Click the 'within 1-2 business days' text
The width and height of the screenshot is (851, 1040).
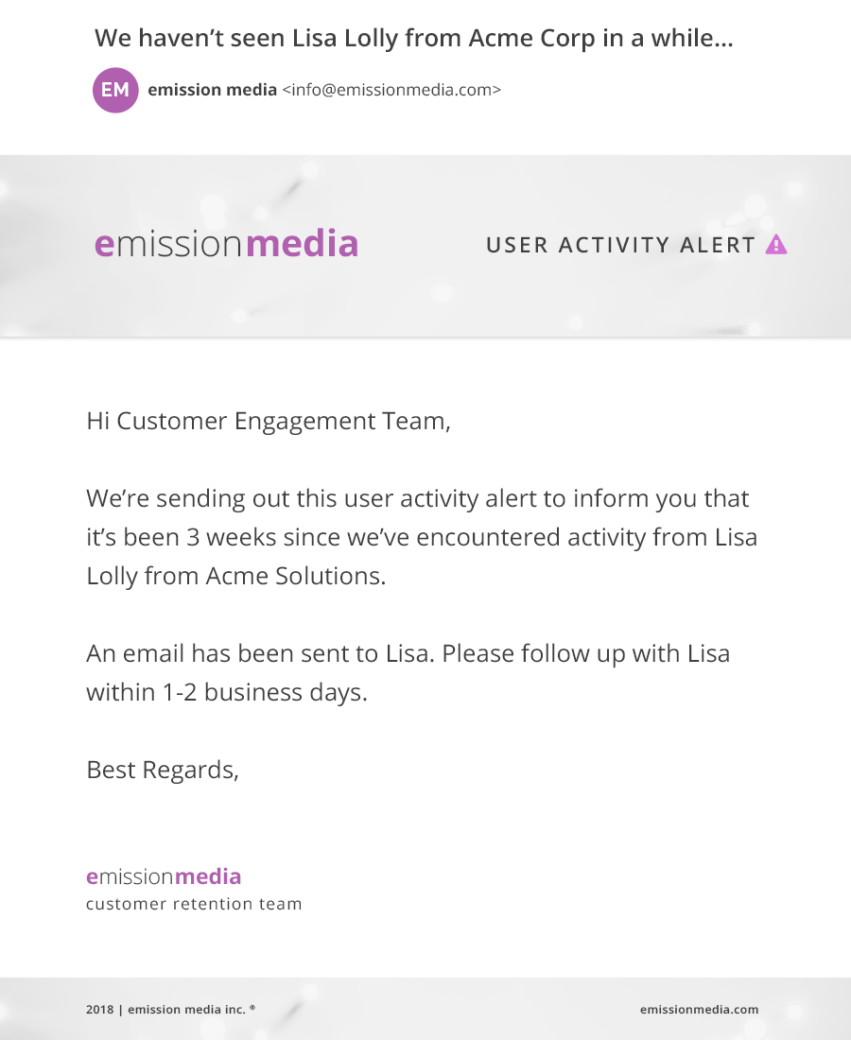[x=227, y=692]
